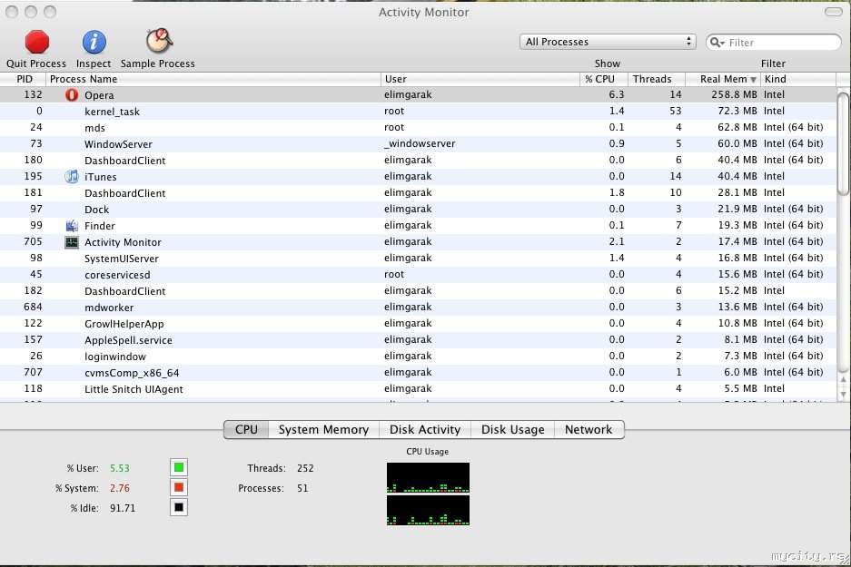
Task: Select the kernel_task process row
Action: pyautogui.click(x=418, y=111)
